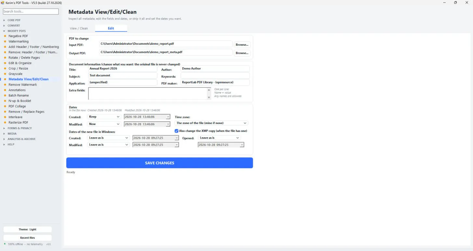Select Remove: Header / Footer tool
This screenshot has height=251, width=473.
pyautogui.click(x=33, y=52)
